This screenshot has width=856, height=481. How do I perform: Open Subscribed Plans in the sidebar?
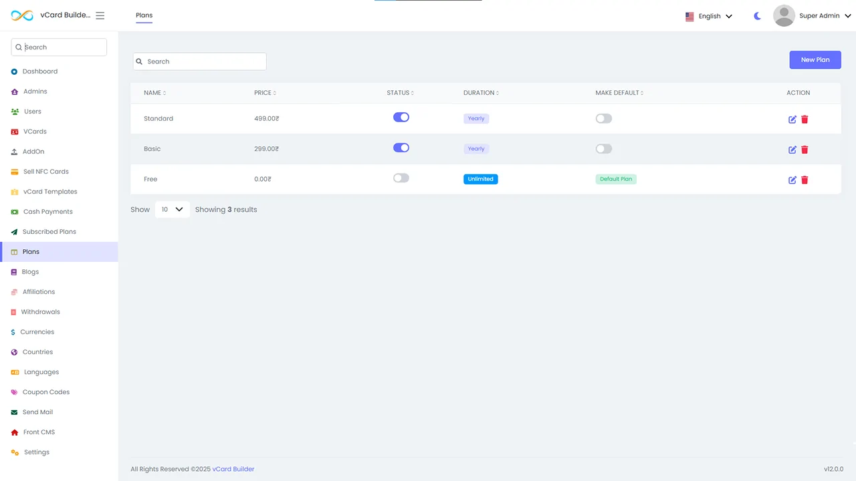[x=49, y=232]
